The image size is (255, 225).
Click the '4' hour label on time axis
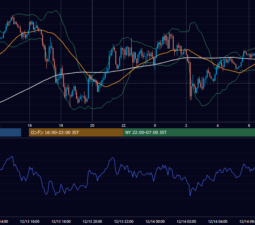click(x=217, y=126)
